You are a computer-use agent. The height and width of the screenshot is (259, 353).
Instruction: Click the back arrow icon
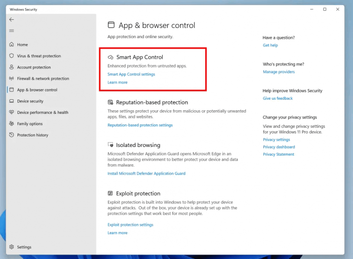pyautogui.click(x=11, y=20)
